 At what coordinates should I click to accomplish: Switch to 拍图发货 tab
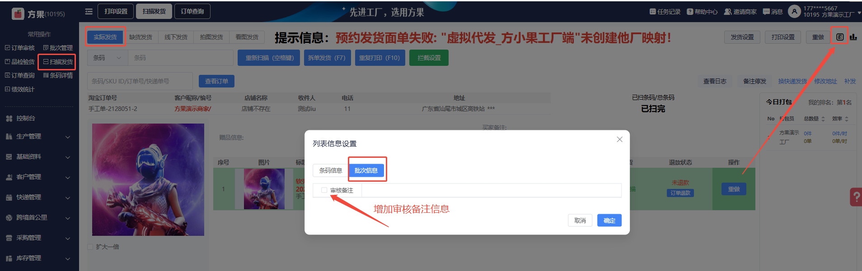(x=211, y=37)
